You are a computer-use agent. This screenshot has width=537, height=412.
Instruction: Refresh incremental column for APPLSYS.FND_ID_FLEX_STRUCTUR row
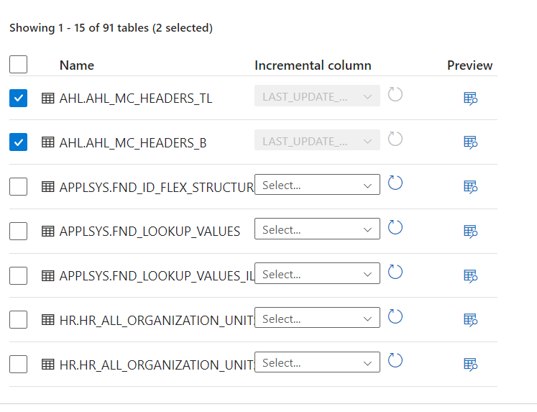pos(395,183)
